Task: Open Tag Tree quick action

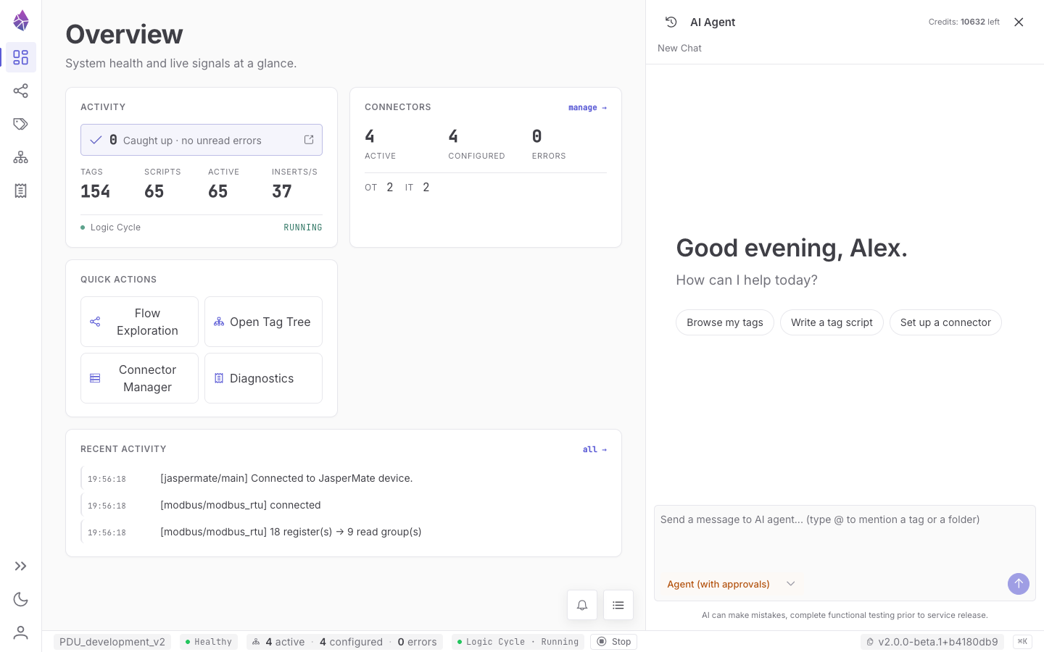Action: [x=263, y=322]
